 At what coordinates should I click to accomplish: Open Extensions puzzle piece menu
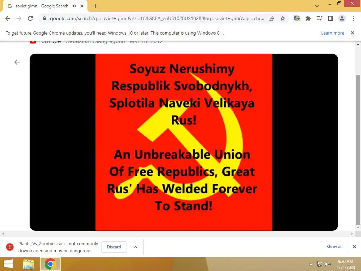pyautogui.click(x=308, y=18)
